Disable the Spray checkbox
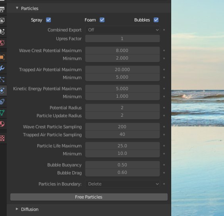The width and height of the screenshot is (224, 216). pos(48,20)
